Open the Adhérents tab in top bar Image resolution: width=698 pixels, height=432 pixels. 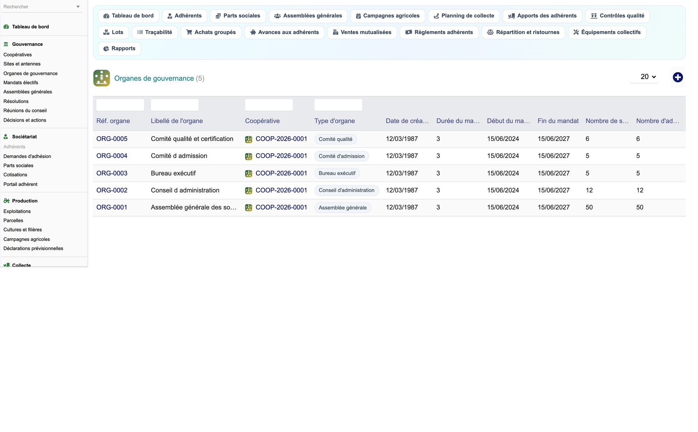coord(184,16)
